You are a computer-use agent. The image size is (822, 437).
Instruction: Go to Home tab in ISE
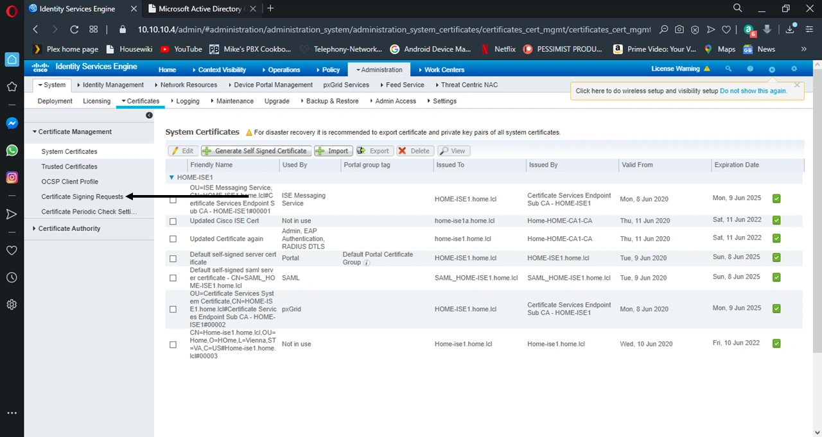tap(167, 69)
